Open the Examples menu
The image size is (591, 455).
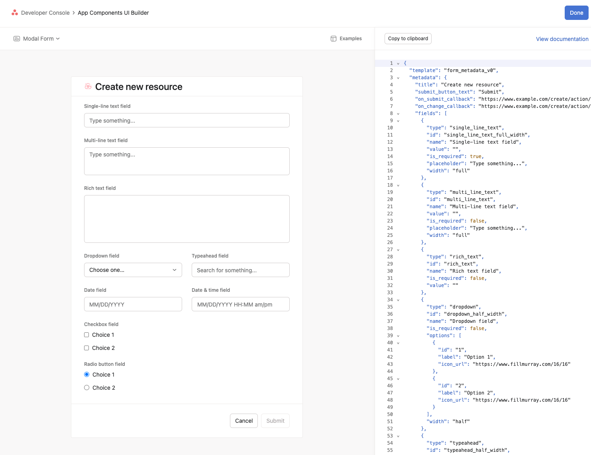tap(346, 39)
